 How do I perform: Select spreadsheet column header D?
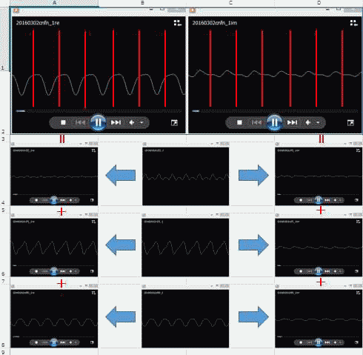[319, 3]
